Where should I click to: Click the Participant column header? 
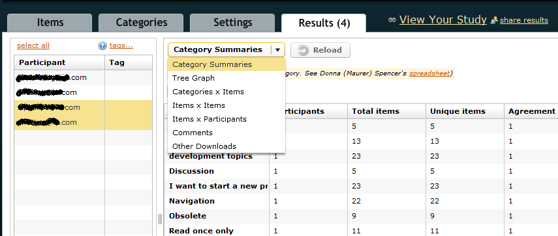59,62
